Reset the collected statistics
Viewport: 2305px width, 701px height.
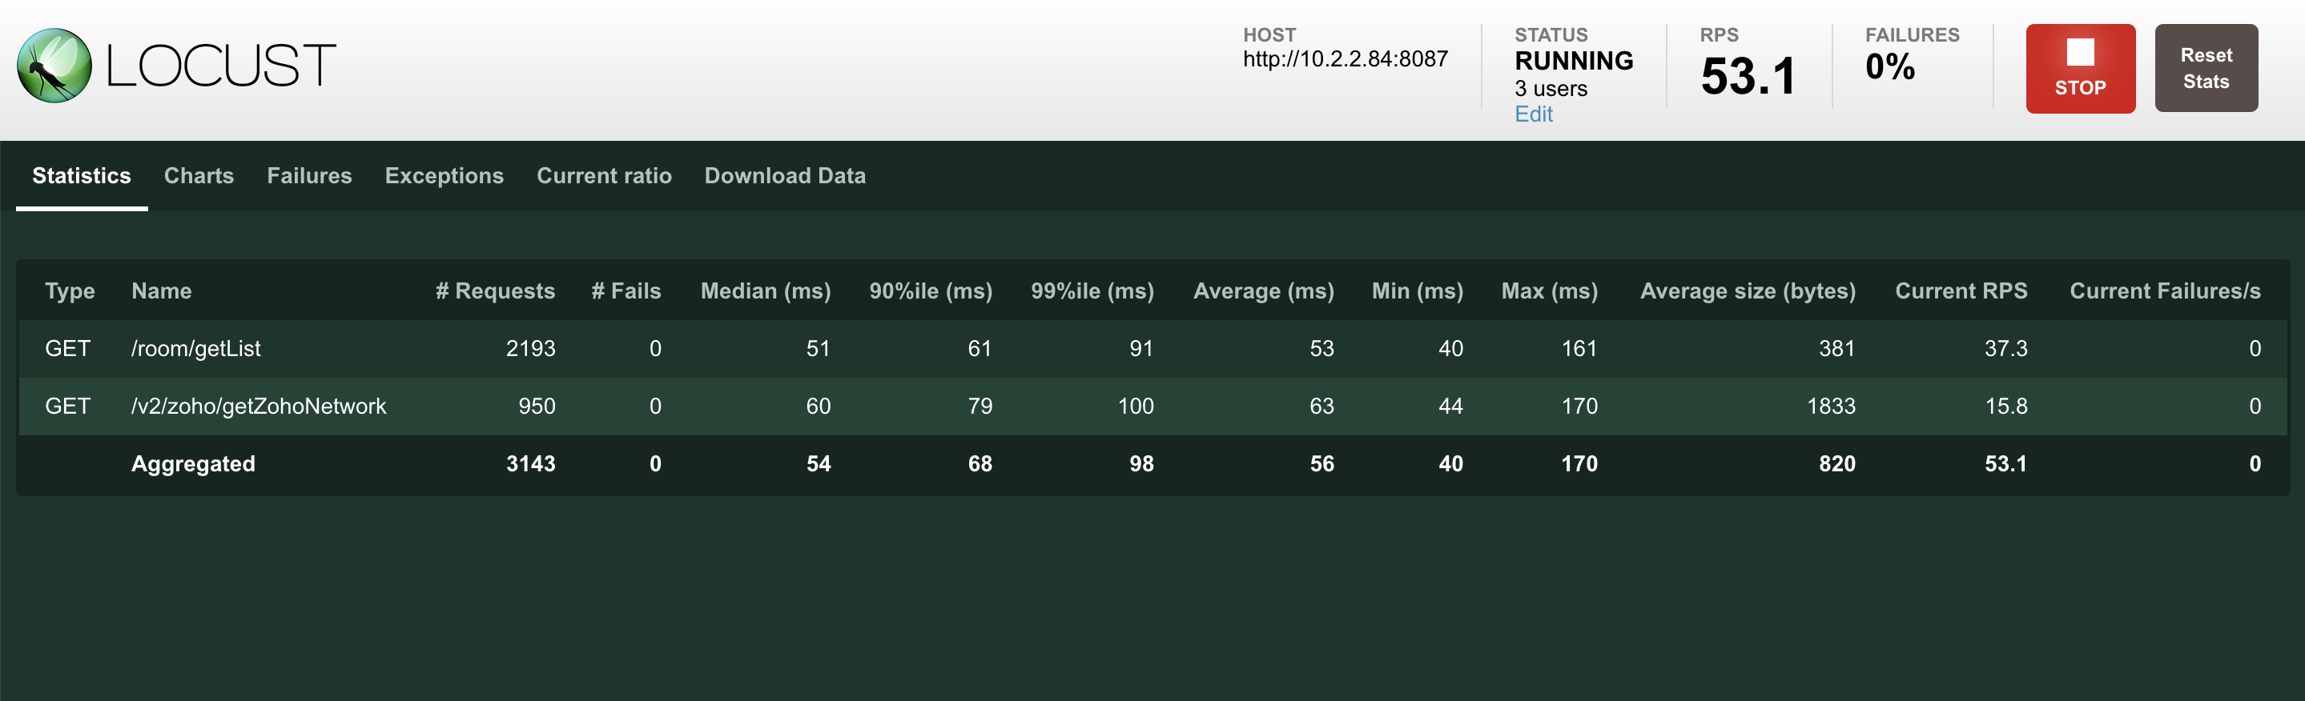[x=2206, y=68]
